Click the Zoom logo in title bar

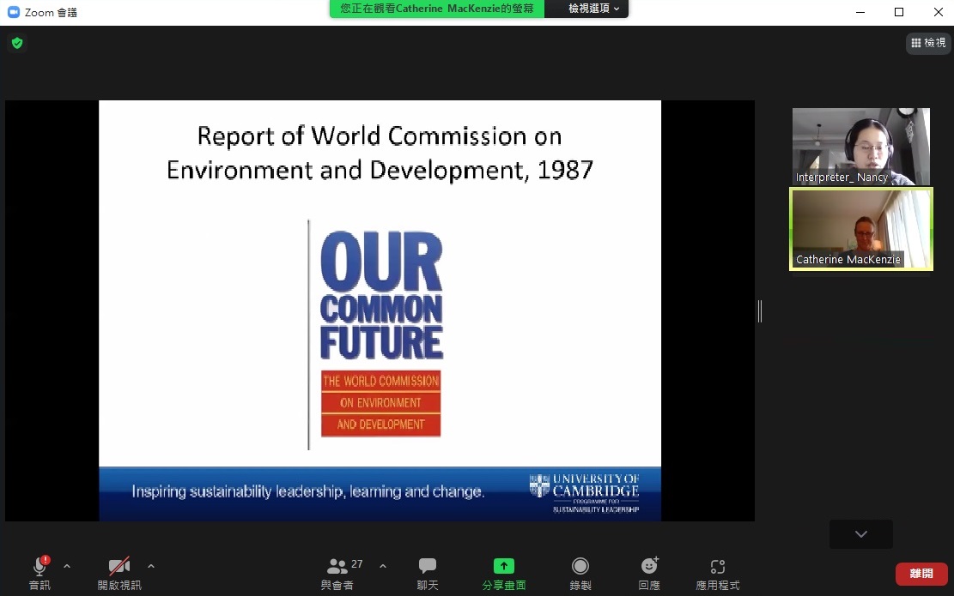[14, 12]
